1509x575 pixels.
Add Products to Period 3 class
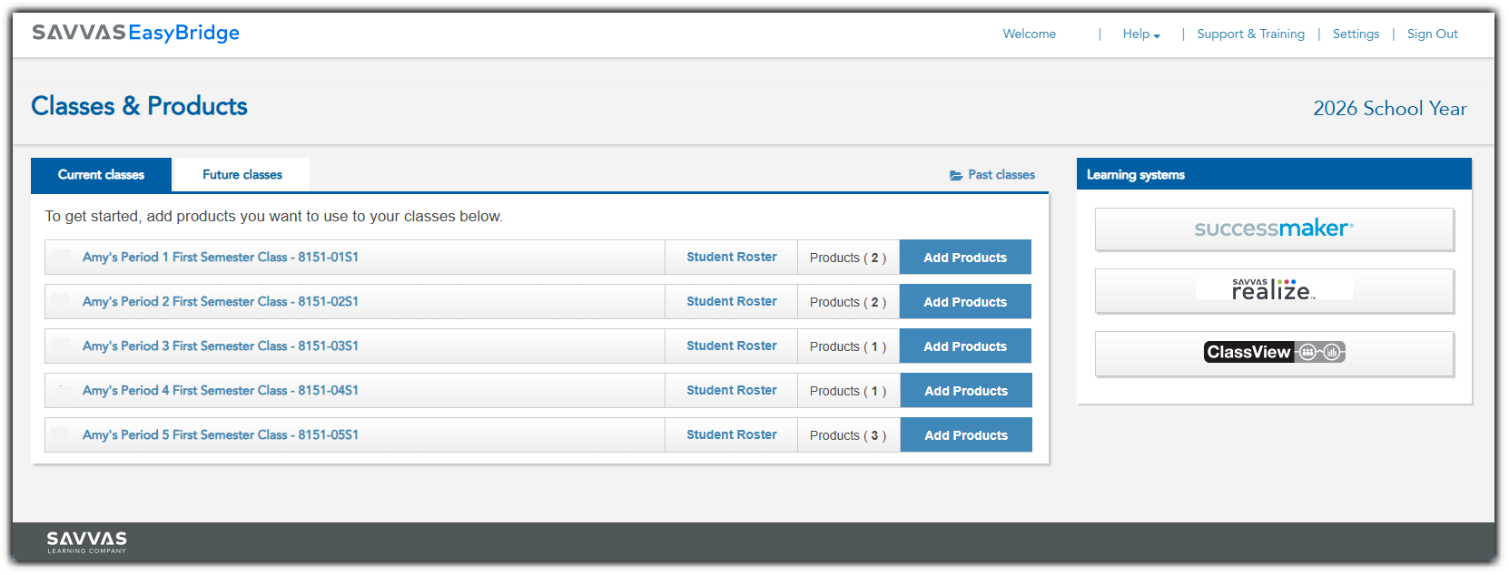[x=965, y=346]
